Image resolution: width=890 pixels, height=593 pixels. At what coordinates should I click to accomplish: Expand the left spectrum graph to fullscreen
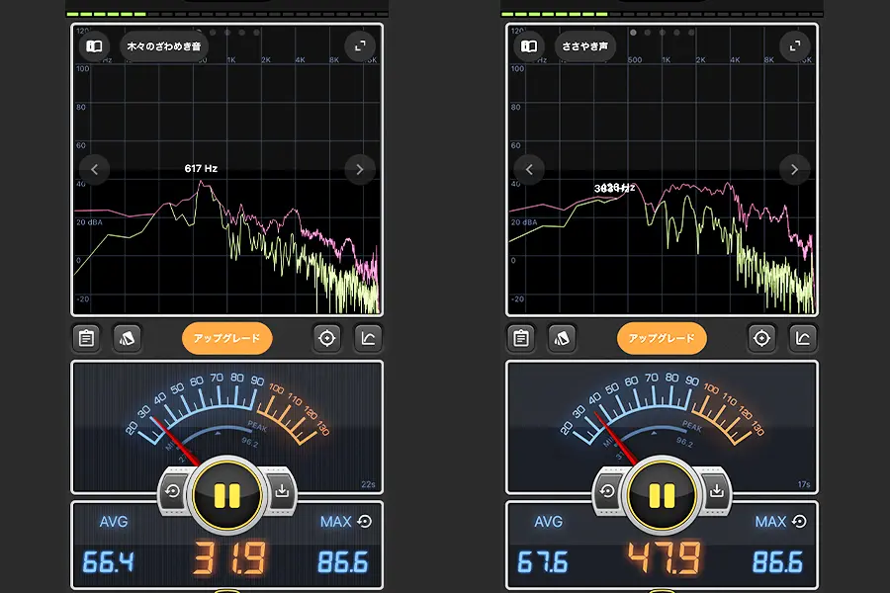360,46
